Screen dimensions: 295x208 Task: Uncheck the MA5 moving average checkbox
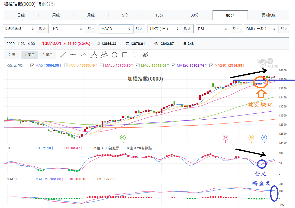pyautogui.click(x=32, y=65)
